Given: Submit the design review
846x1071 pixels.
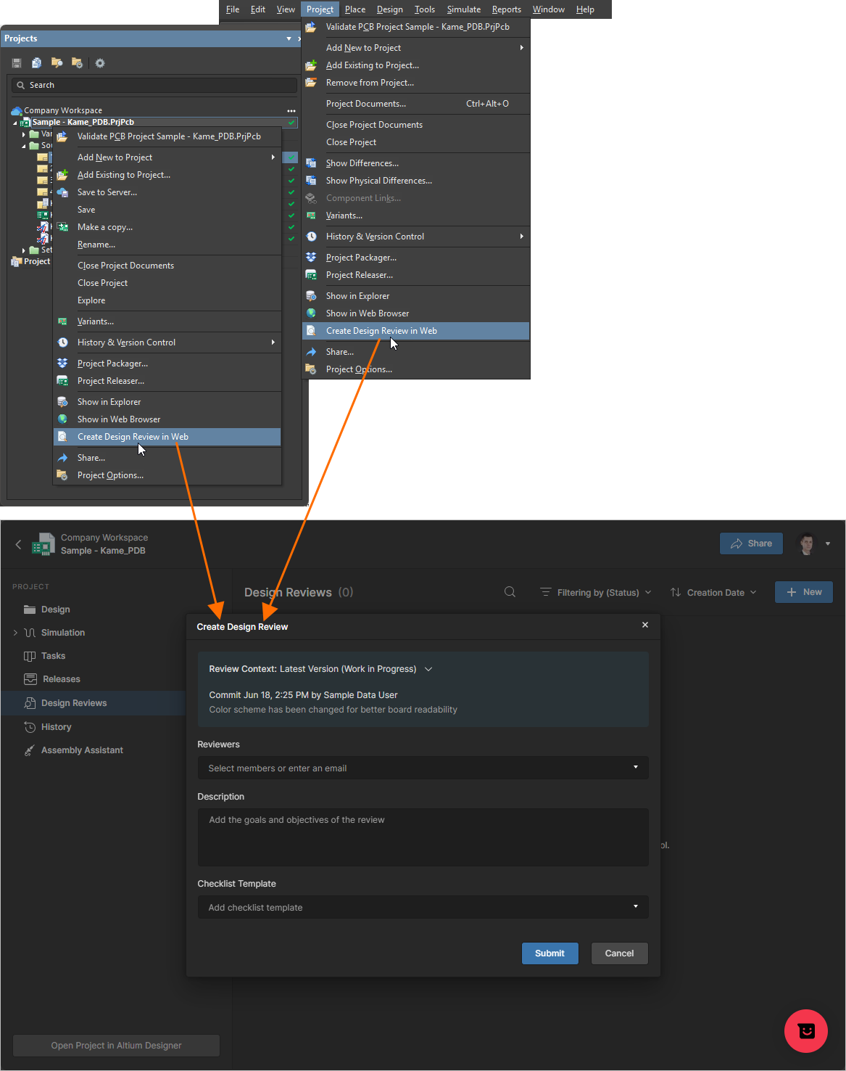Looking at the screenshot, I should [x=550, y=953].
